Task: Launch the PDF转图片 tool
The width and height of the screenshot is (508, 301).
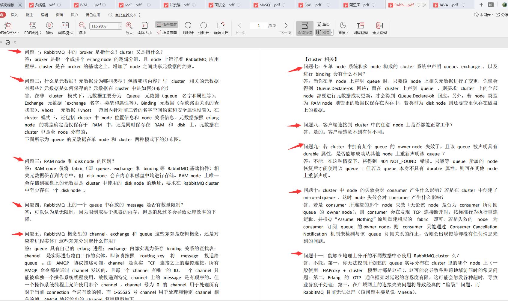Action: click(33, 28)
